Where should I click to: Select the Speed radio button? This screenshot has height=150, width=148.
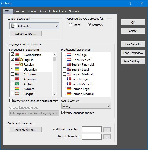pos(70,25)
